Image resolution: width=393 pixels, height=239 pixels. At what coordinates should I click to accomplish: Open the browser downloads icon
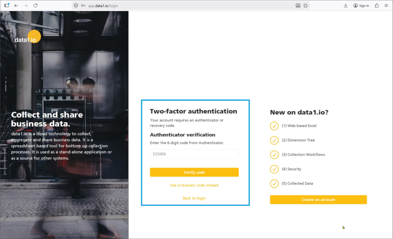tap(346, 6)
